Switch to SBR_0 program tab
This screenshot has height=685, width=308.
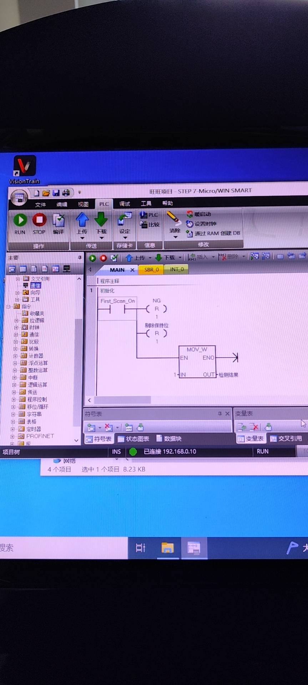(x=152, y=270)
